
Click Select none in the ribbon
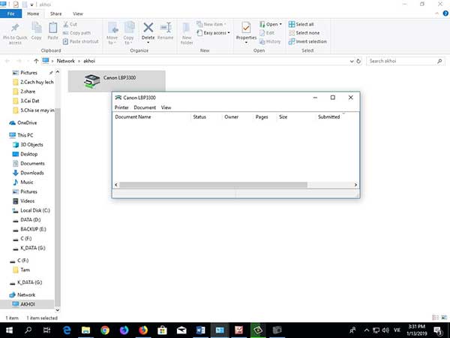tap(304, 33)
